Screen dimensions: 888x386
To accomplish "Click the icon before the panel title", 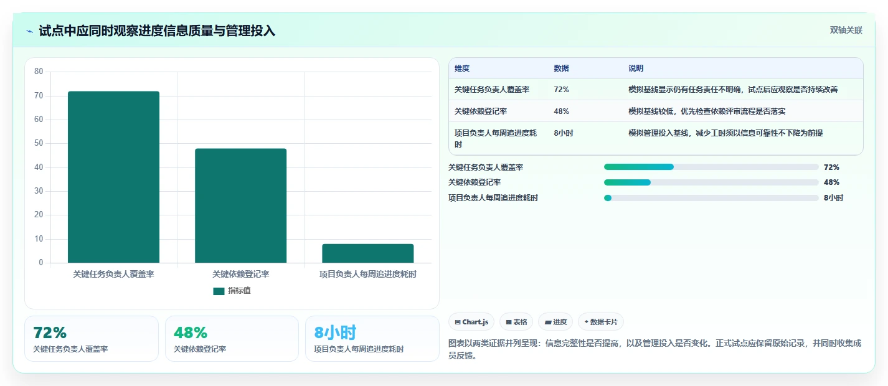I will tap(30, 31).
